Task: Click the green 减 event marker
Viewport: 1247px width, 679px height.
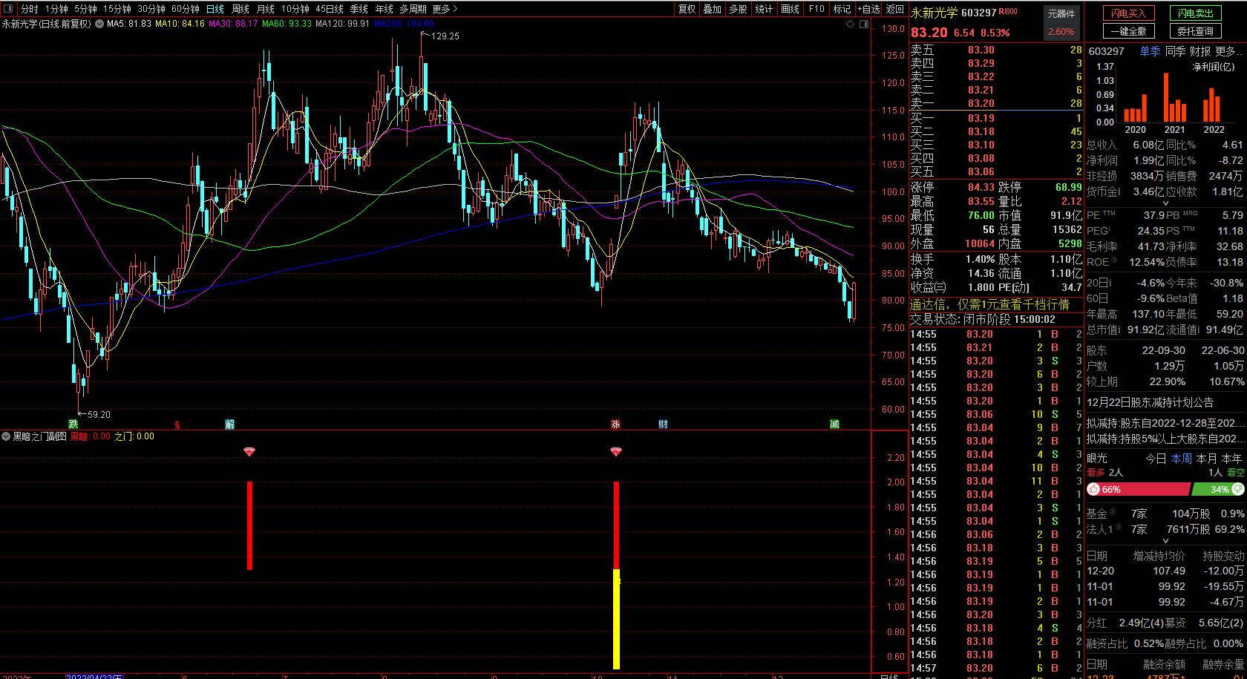Action: coord(834,424)
